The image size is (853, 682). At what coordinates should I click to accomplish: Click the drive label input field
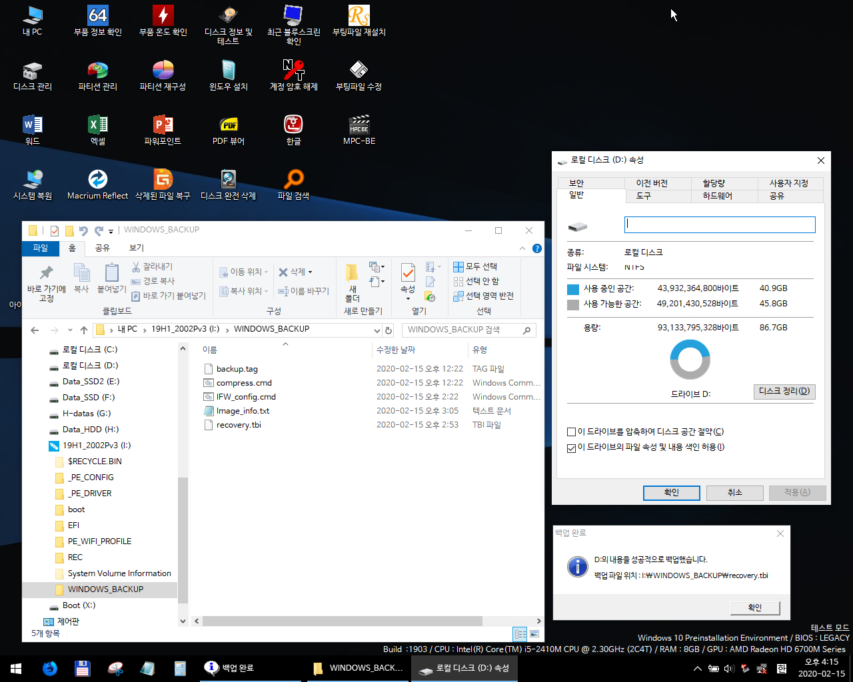tap(720, 224)
